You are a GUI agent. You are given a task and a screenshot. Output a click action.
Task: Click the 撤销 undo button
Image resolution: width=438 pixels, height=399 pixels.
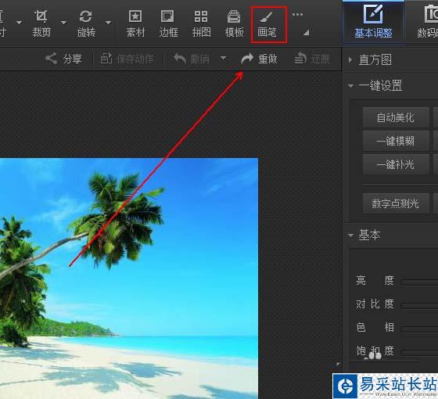pyautogui.click(x=192, y=59)
